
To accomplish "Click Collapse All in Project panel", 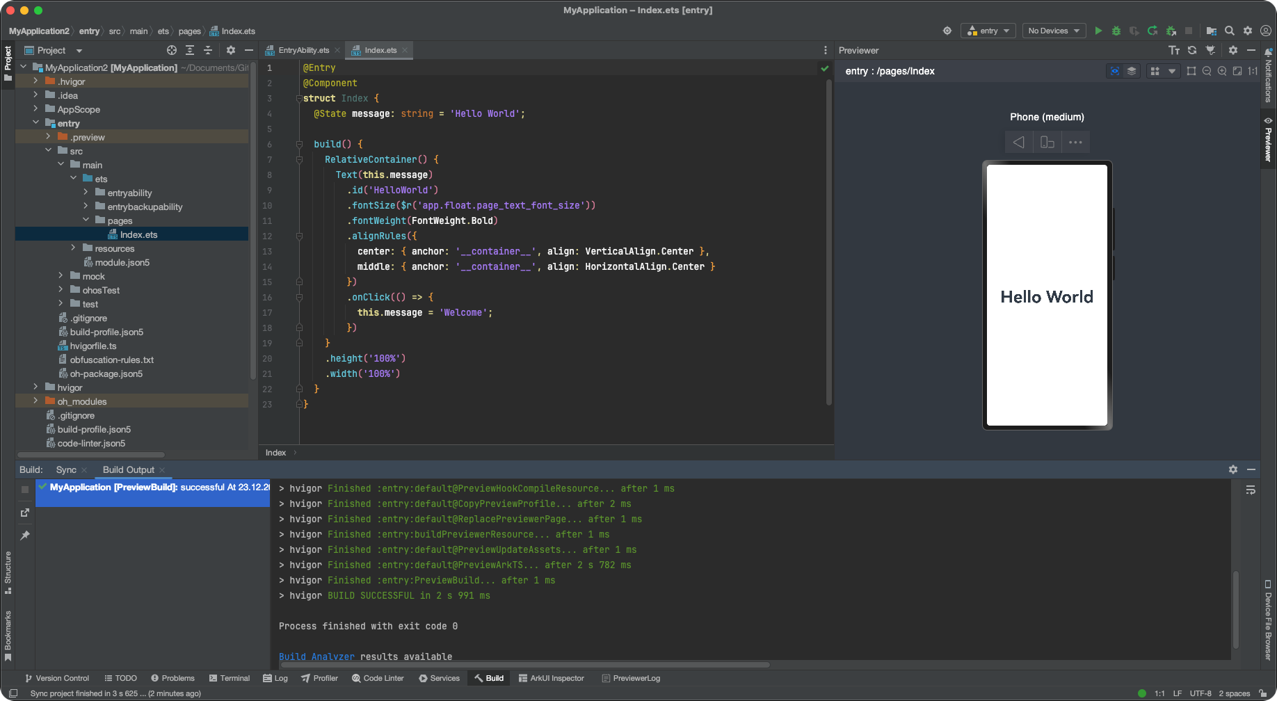I will click(x=208, y=50).
